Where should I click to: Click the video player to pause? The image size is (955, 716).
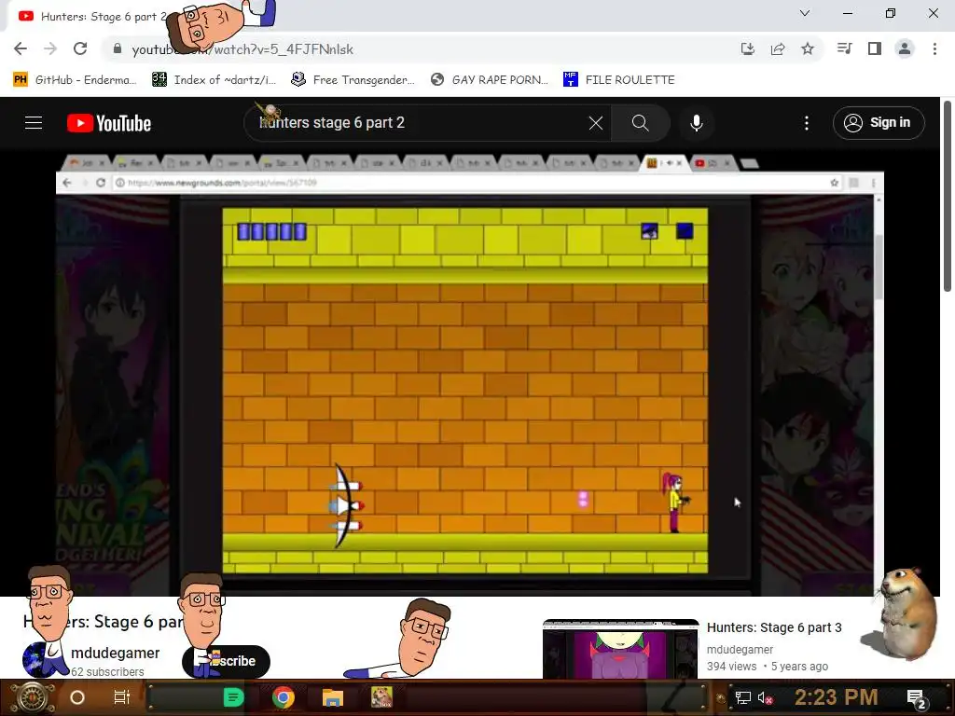(x=470, y=373)
